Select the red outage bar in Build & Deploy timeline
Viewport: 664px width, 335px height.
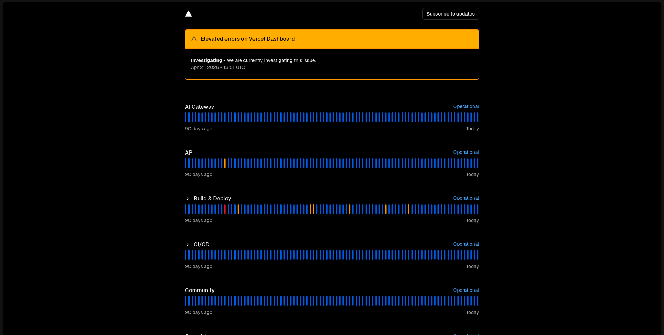coord(225,209)
